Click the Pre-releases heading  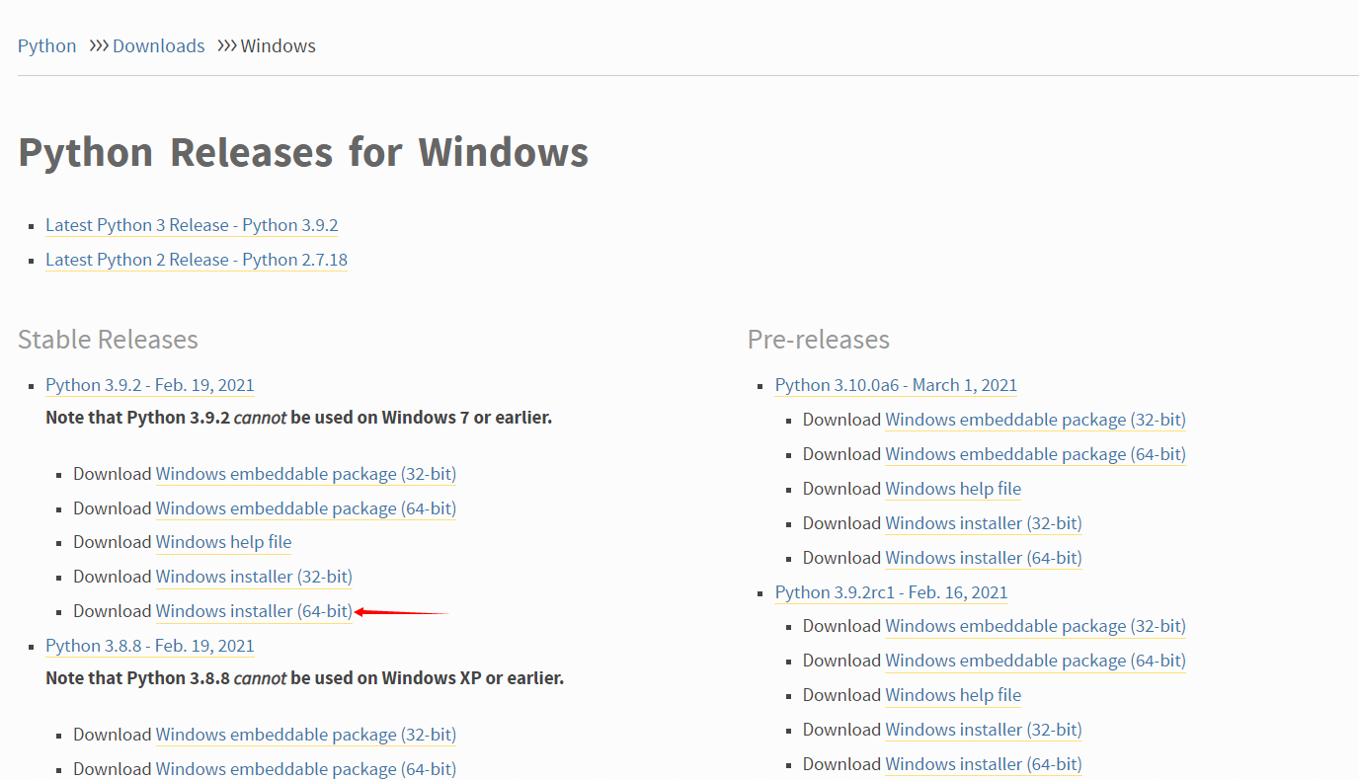[819, 340]
